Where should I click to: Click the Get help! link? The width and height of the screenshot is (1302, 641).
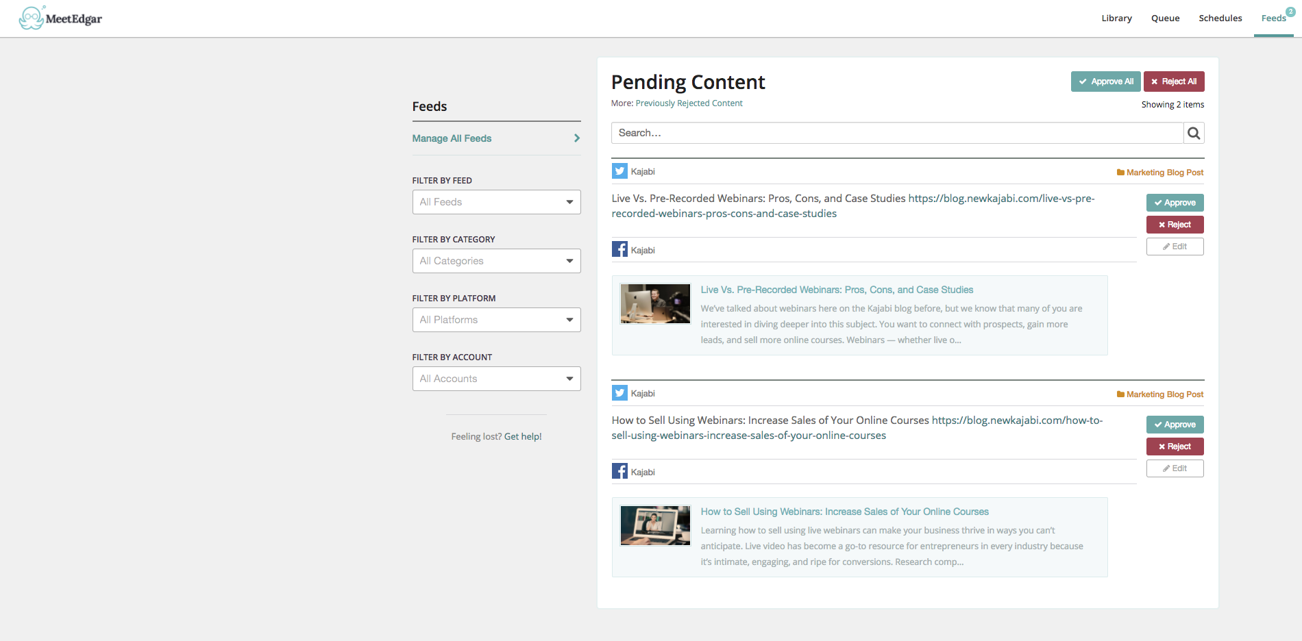(x=523, y=436)
